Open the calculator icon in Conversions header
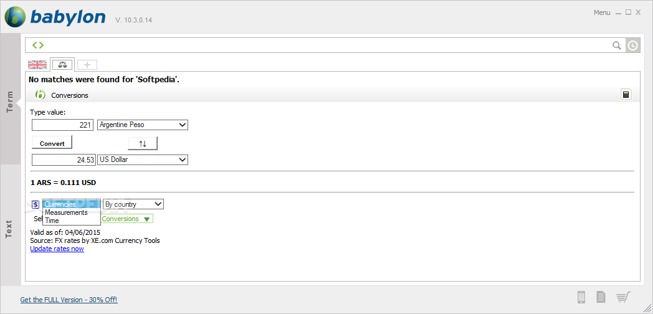The image size is (653, 314). [626, 95]
